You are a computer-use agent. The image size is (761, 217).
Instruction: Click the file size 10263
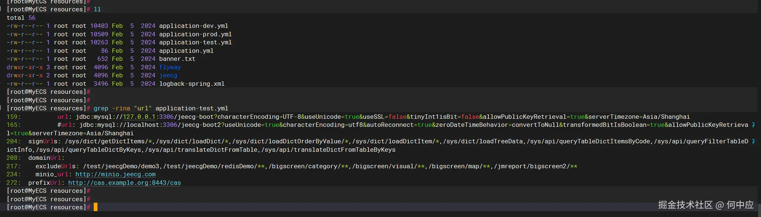click(99, 43)
